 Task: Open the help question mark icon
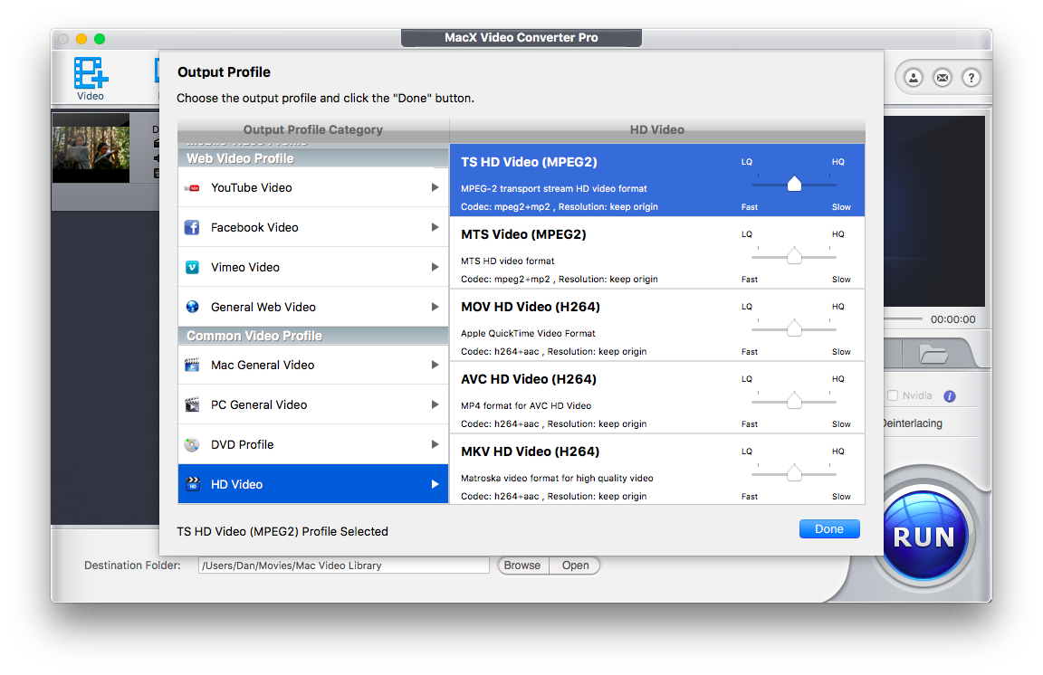tap(971, 78)
